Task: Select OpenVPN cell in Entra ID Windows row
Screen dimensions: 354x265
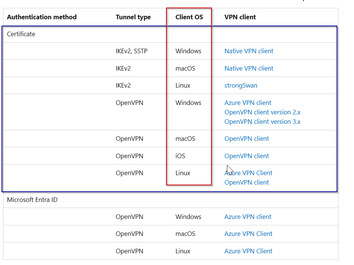Action: pyautogui.click(x=129, y=217)
